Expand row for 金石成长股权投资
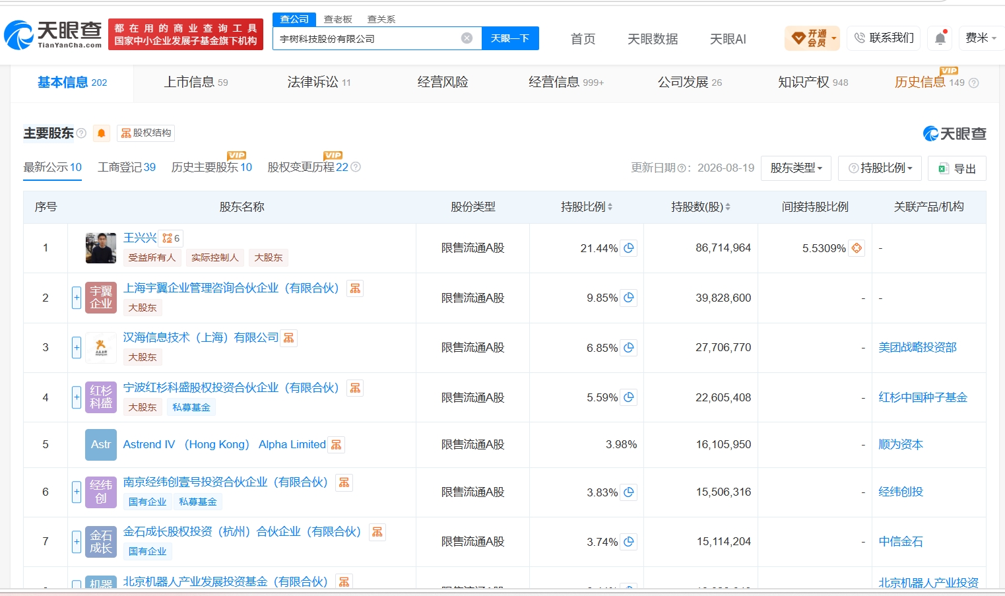Viewport: 1005px width, 596px height. [77, 542]
